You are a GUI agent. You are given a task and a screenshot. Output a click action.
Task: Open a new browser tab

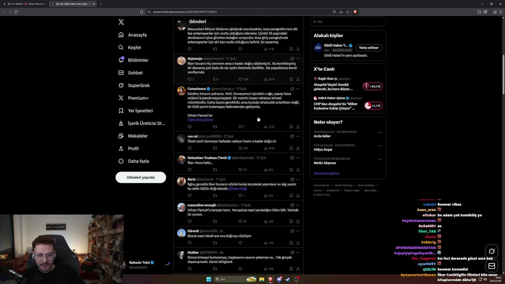[x=101, y=4]
